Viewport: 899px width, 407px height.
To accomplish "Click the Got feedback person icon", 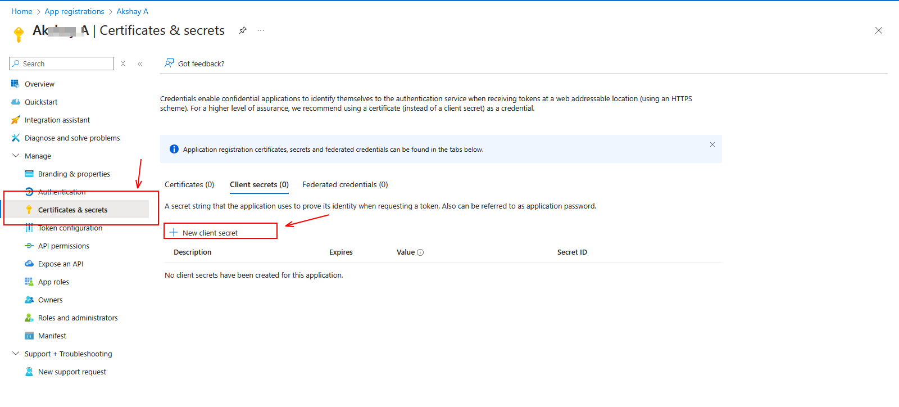I will pyautogui.click(x=169, y=63).
